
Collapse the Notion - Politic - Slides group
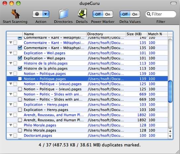coord(11,94)
